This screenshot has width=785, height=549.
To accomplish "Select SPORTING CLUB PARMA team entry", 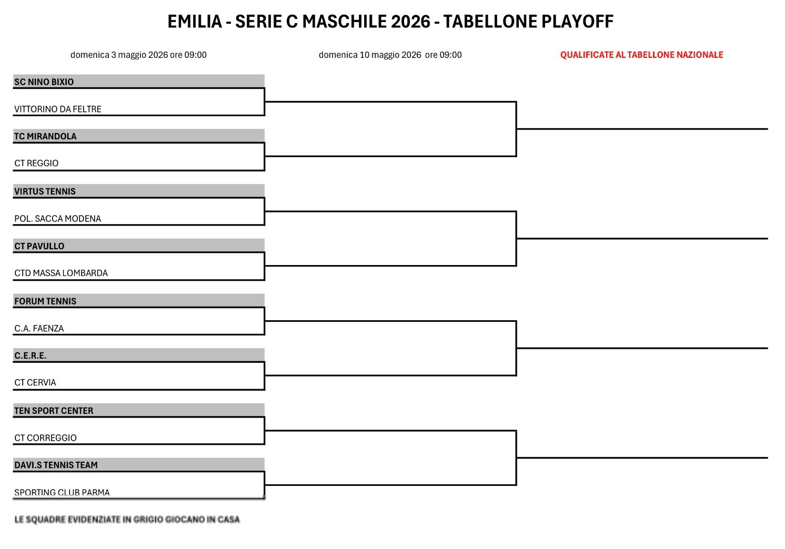I will pyautogui.click(x=62, y=492).
